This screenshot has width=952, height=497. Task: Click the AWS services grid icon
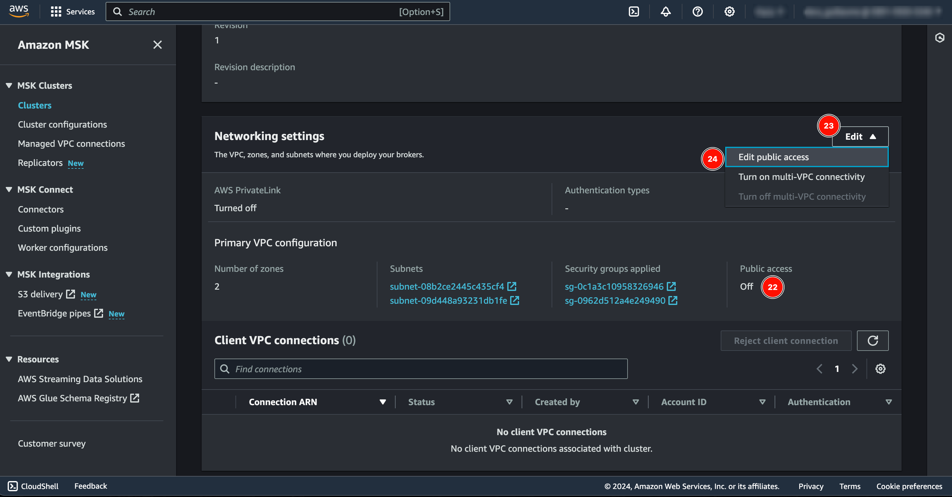(55, 11)
